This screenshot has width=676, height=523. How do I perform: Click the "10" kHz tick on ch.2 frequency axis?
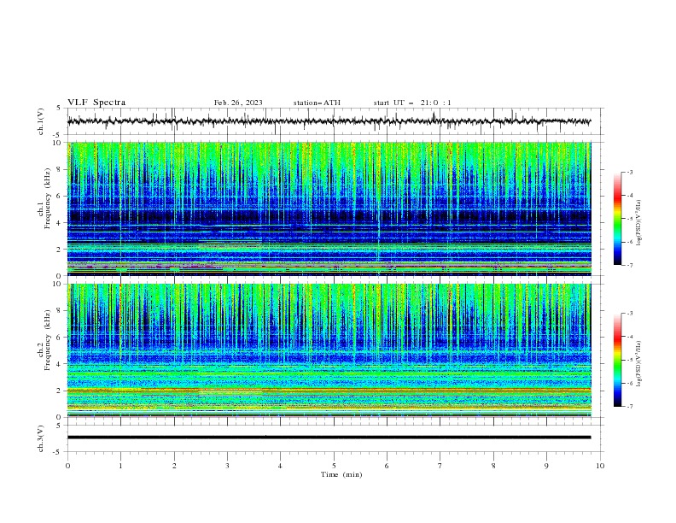tap(58, 284)
